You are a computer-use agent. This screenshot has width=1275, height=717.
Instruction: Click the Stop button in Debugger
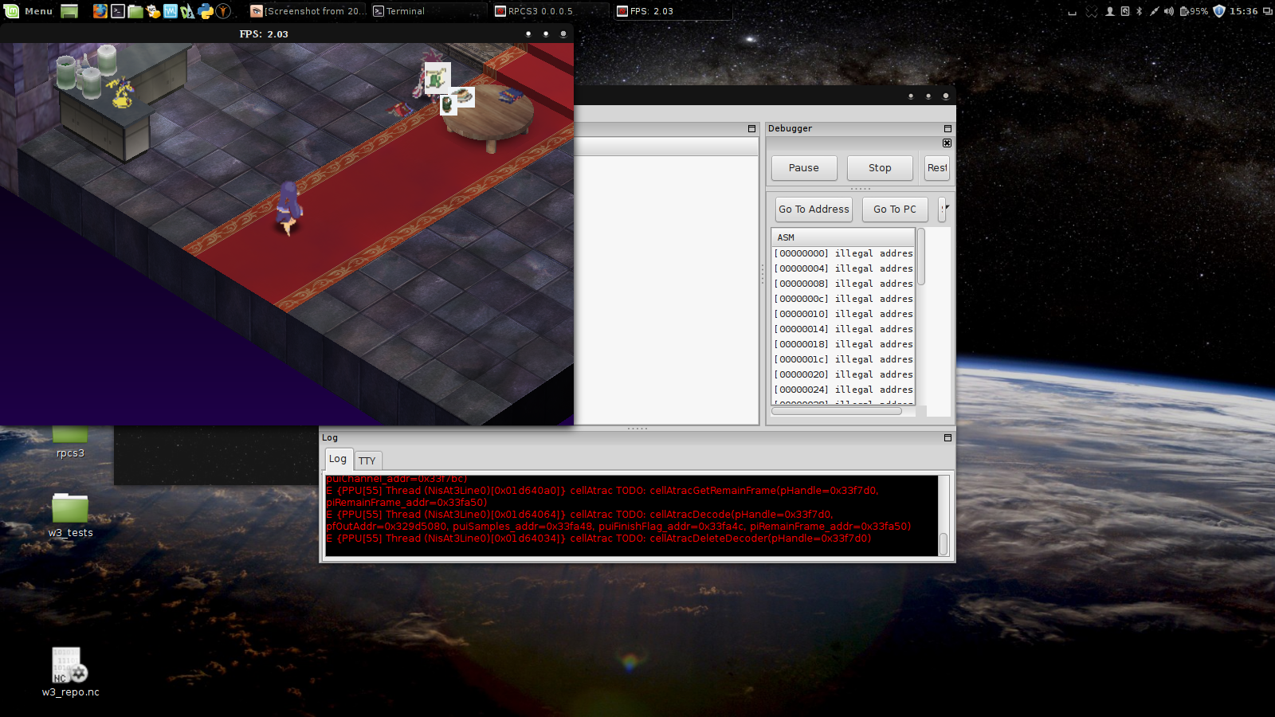(880, 168)
